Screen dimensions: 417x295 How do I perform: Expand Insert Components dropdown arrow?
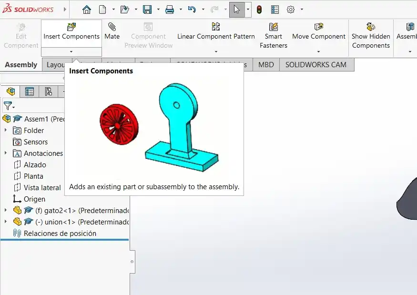click(71, 51)
